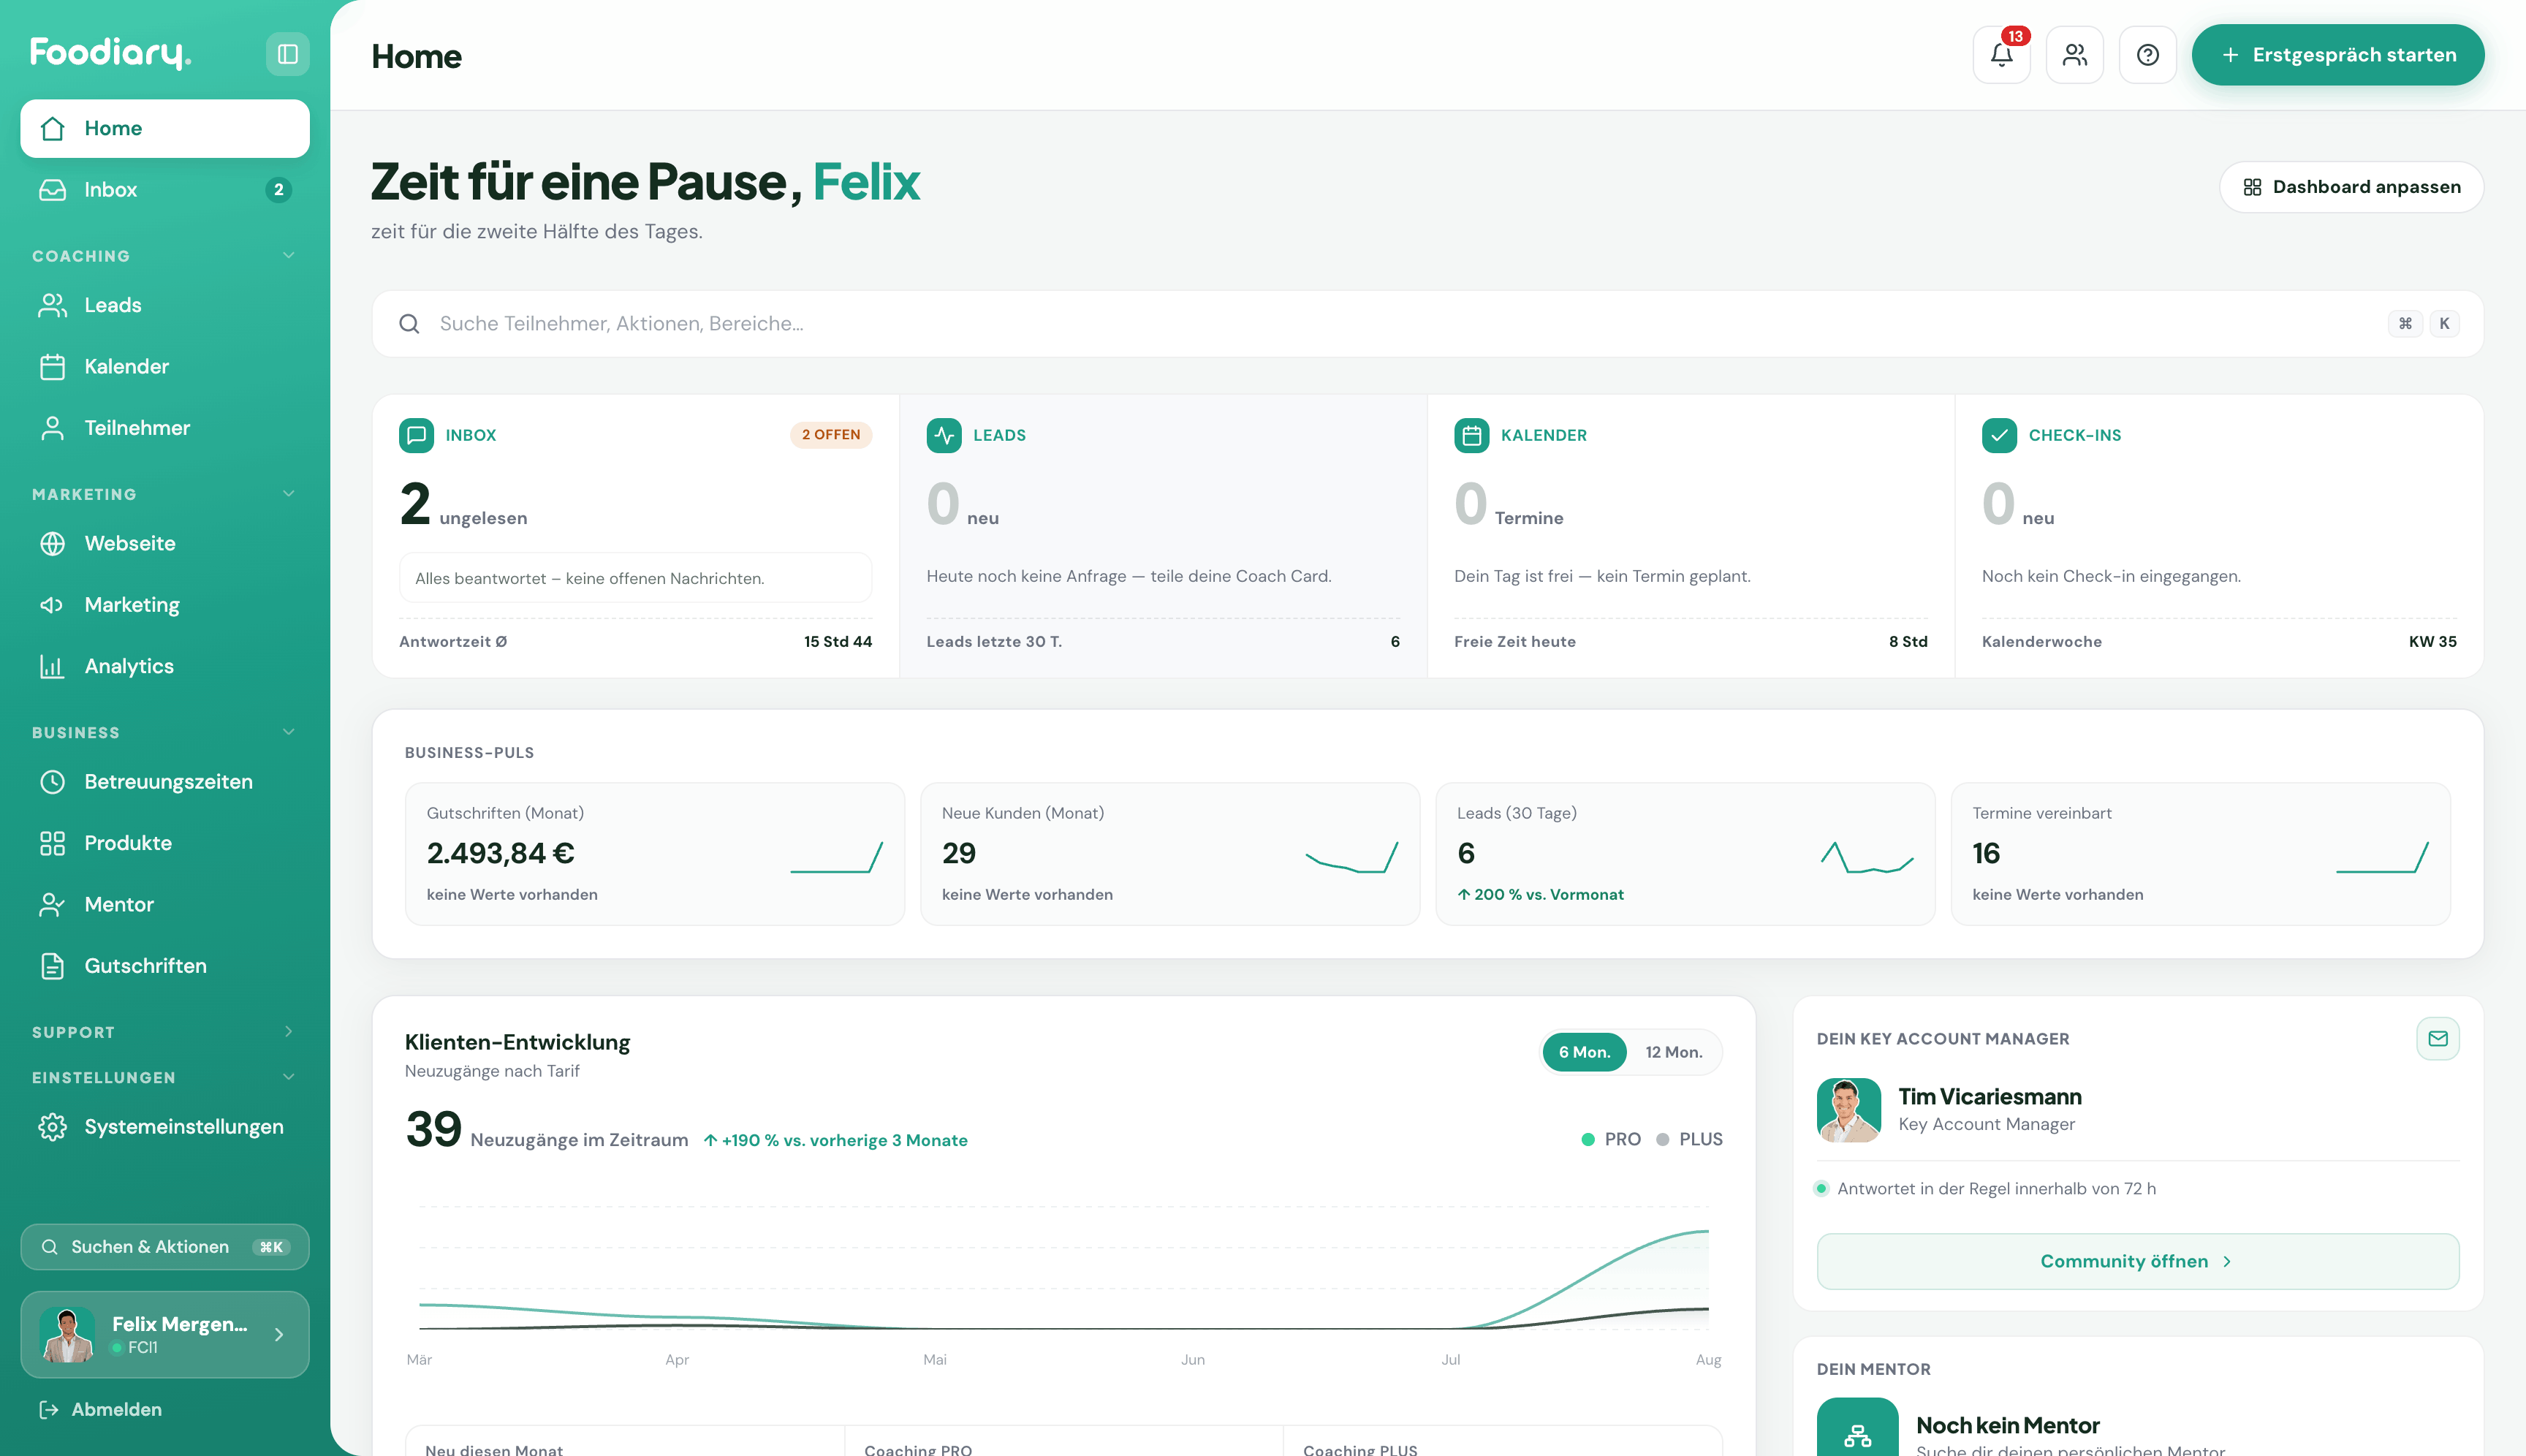Screen dimensions: 2526x1456
Task: Go to Home in sidebar
Action: click(165, 128)
